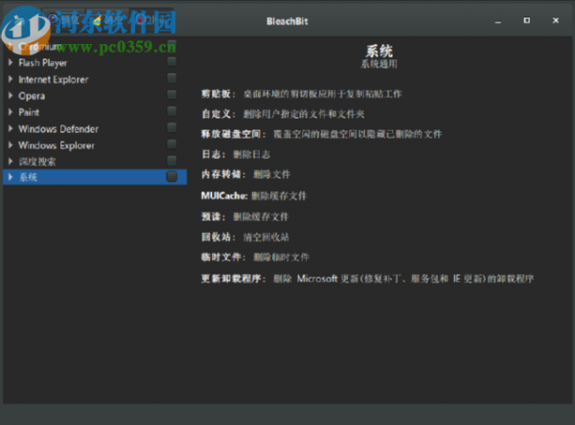The width and height of the screenshot is (575, 425).
Task: Click the 内存转储 description line
Action: pyautogui.click(x=245, y=174)
